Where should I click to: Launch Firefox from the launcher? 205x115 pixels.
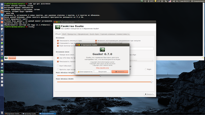[2, 11]
